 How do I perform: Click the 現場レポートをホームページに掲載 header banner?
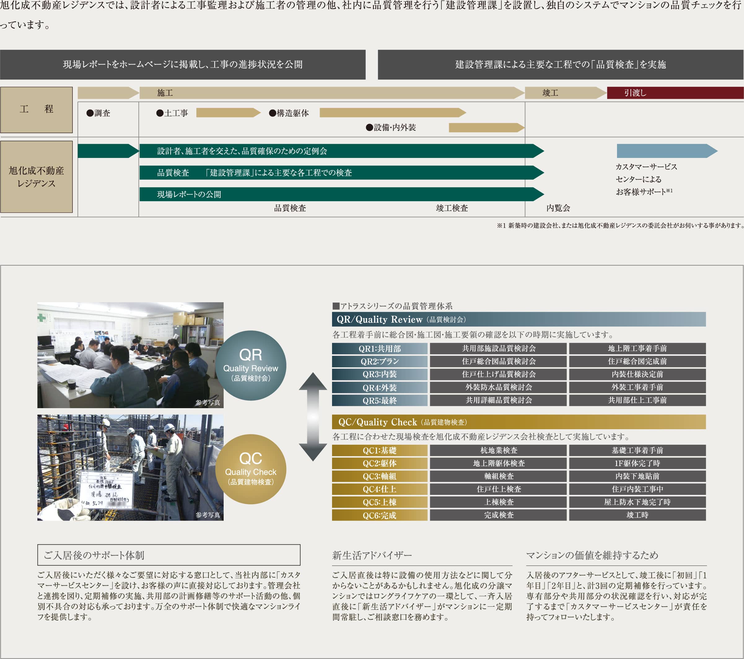pyautogui.click(x=183, y=64)
